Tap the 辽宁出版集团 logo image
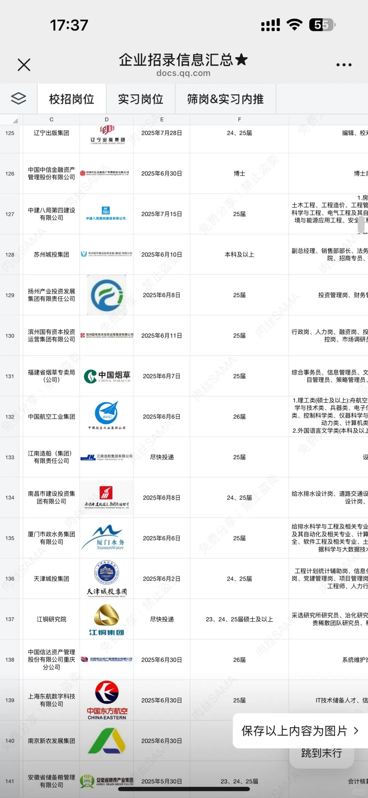Screen dimensions: 368x798 point(107,135)
